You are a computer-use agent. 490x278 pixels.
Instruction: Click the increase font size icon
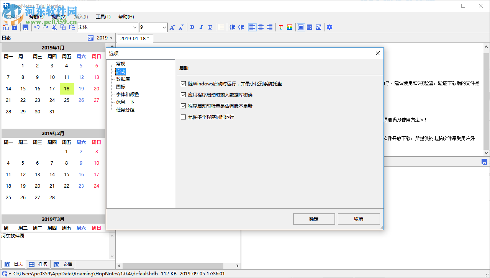(x=172, y=27)
